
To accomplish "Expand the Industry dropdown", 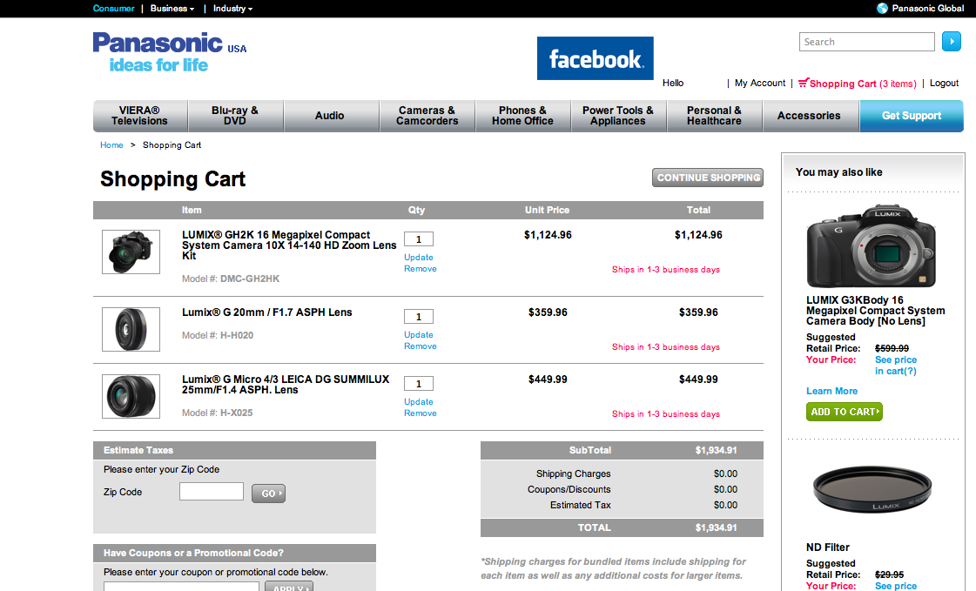I will 232,9.
